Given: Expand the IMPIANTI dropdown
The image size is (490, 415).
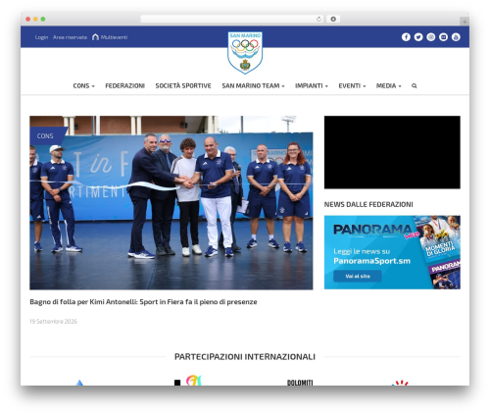Looking at the screenshot, I should pos(312,85).
